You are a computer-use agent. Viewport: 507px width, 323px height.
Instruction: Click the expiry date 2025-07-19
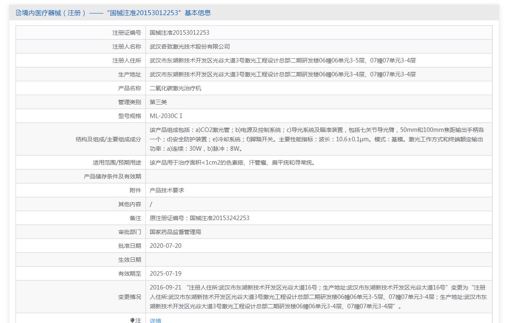click(x=165, y=274)
